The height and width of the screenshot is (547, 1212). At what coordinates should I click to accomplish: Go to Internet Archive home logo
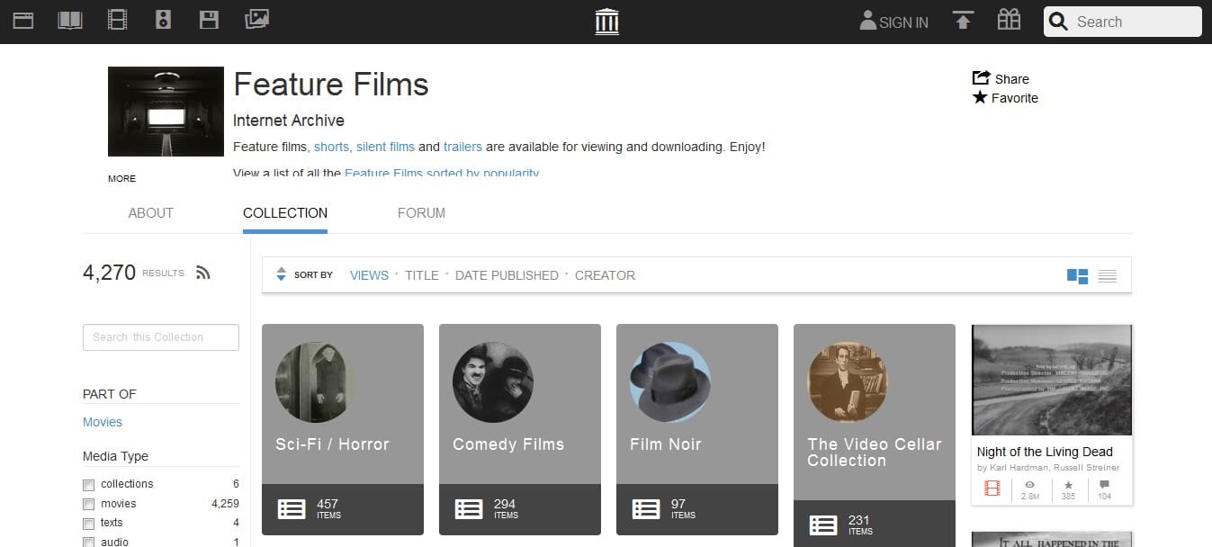tap(607, 21)
